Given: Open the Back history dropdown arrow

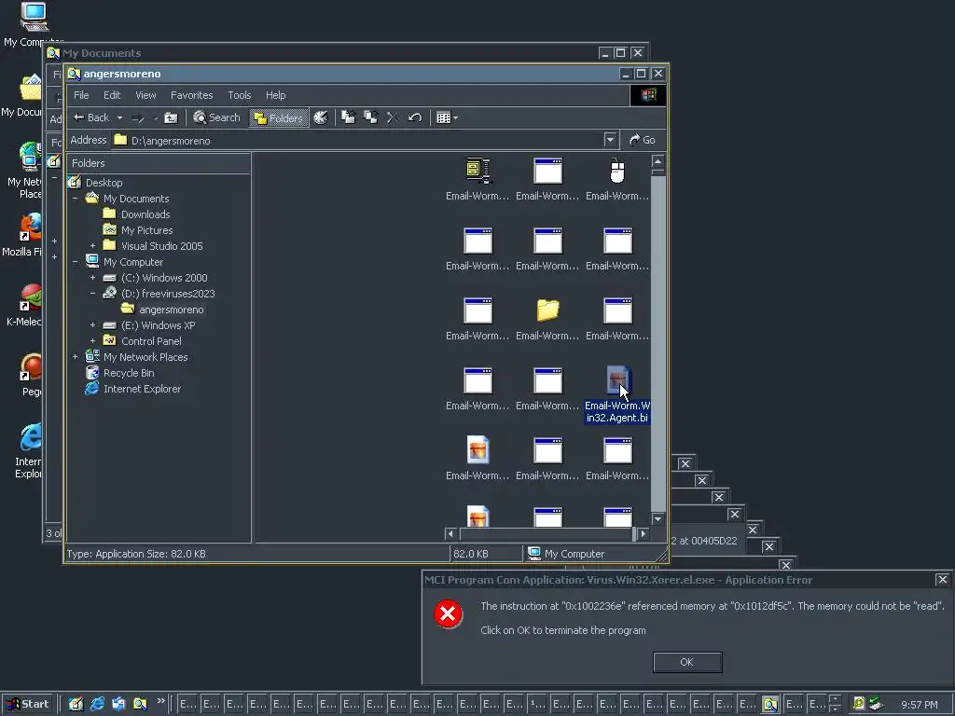Looking at the screenshot, I should [119, 118].
